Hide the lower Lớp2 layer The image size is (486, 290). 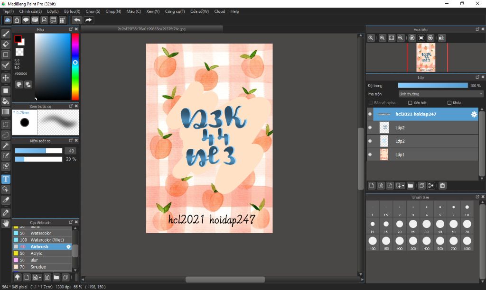[x=370, y=141]
